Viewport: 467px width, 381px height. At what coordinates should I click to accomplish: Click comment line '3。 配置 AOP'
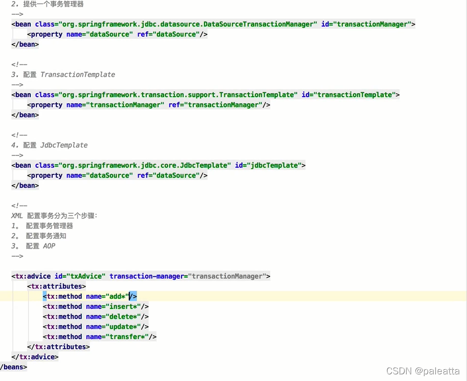(33, 246)
